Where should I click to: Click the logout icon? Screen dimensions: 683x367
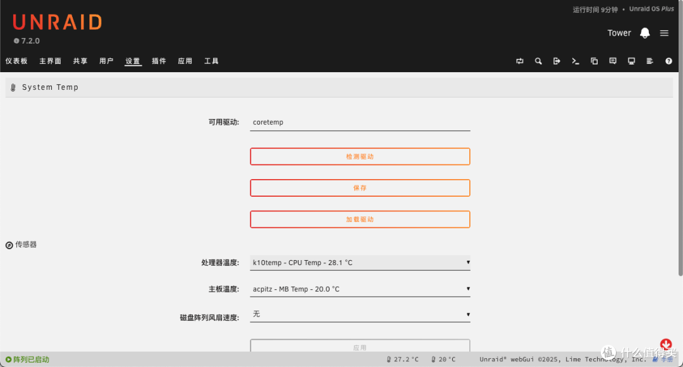pyautogui.click(x=557, y=61)
